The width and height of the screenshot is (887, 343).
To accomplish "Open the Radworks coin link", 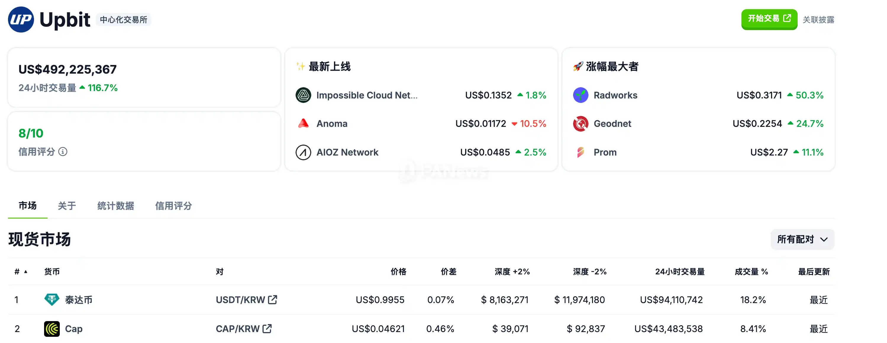I will pos(615,95).
